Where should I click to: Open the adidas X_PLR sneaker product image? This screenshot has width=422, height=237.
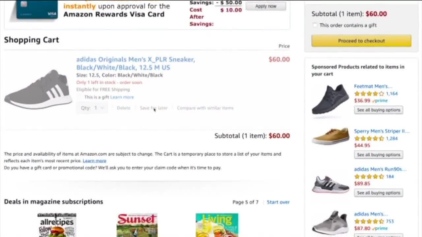38,89
